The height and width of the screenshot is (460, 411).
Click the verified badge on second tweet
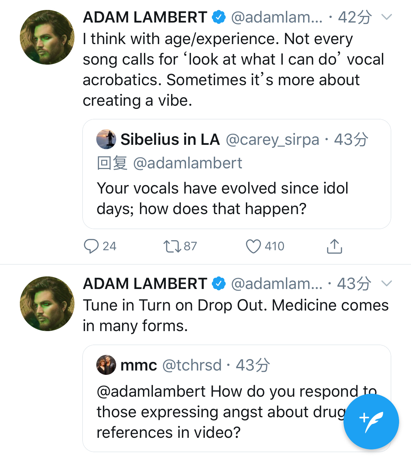click(219, 284)
